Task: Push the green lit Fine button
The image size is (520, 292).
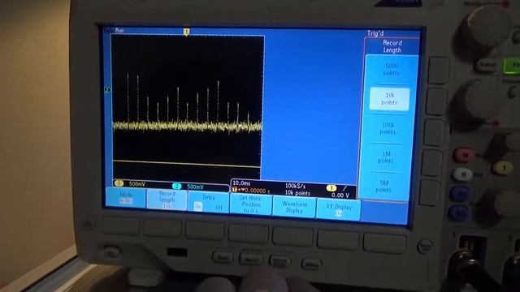Action: coord(512,66)
